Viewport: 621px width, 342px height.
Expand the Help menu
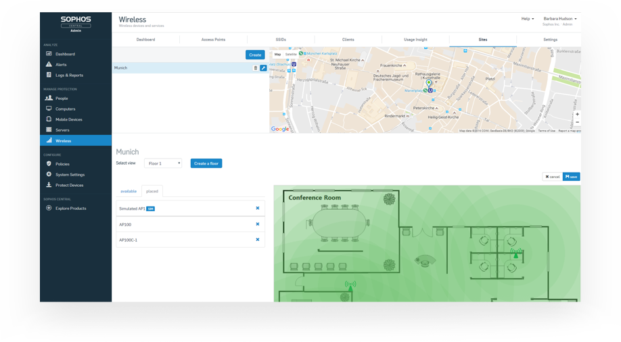[528, 19]
